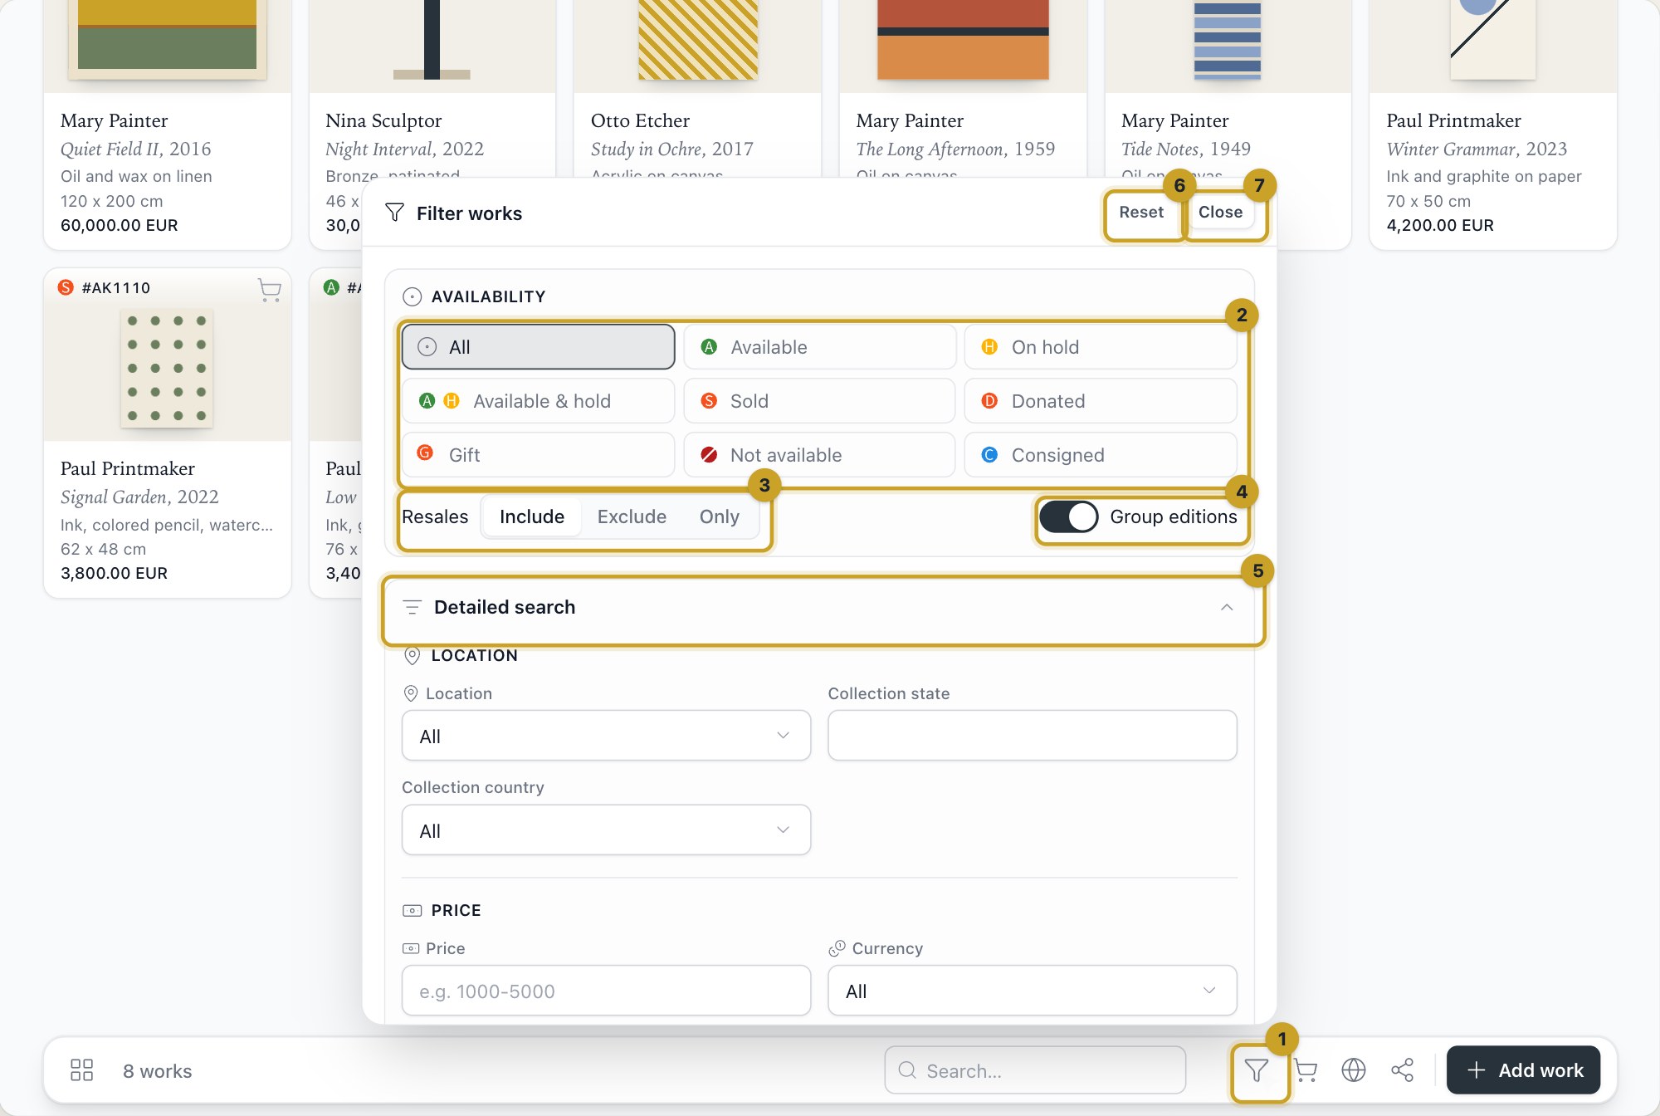Open The Long Afternoon artwork thumbnail
The width and height of the screenshot is (1660, 1116).
[x=963, y=40]
